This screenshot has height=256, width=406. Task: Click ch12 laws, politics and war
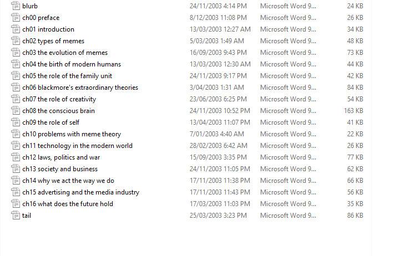[61, 157]
